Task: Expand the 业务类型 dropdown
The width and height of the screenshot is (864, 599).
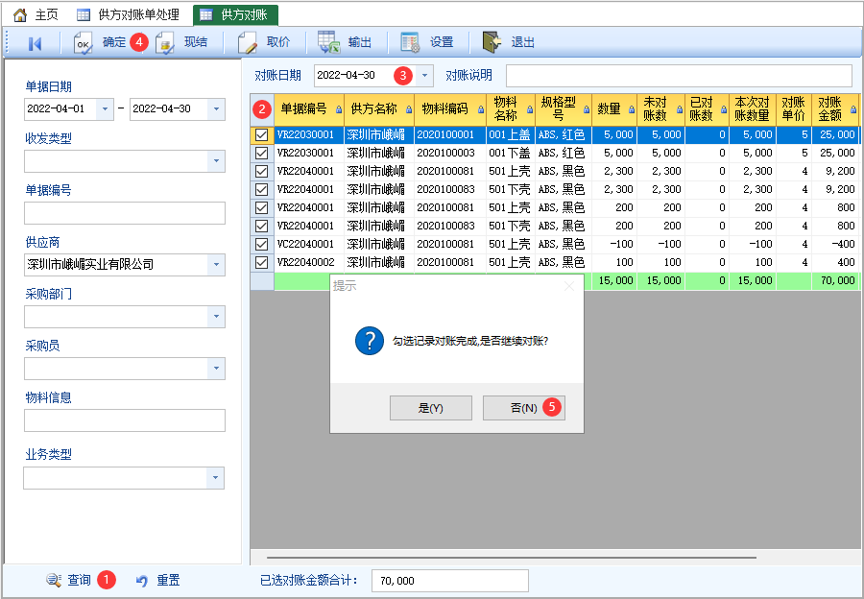Action: pos(215,478)
